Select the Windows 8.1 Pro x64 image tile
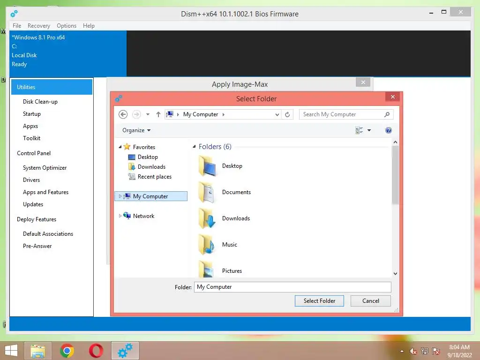Image resolution: width=480 pixels, height=360 pixels. point(67,53)
